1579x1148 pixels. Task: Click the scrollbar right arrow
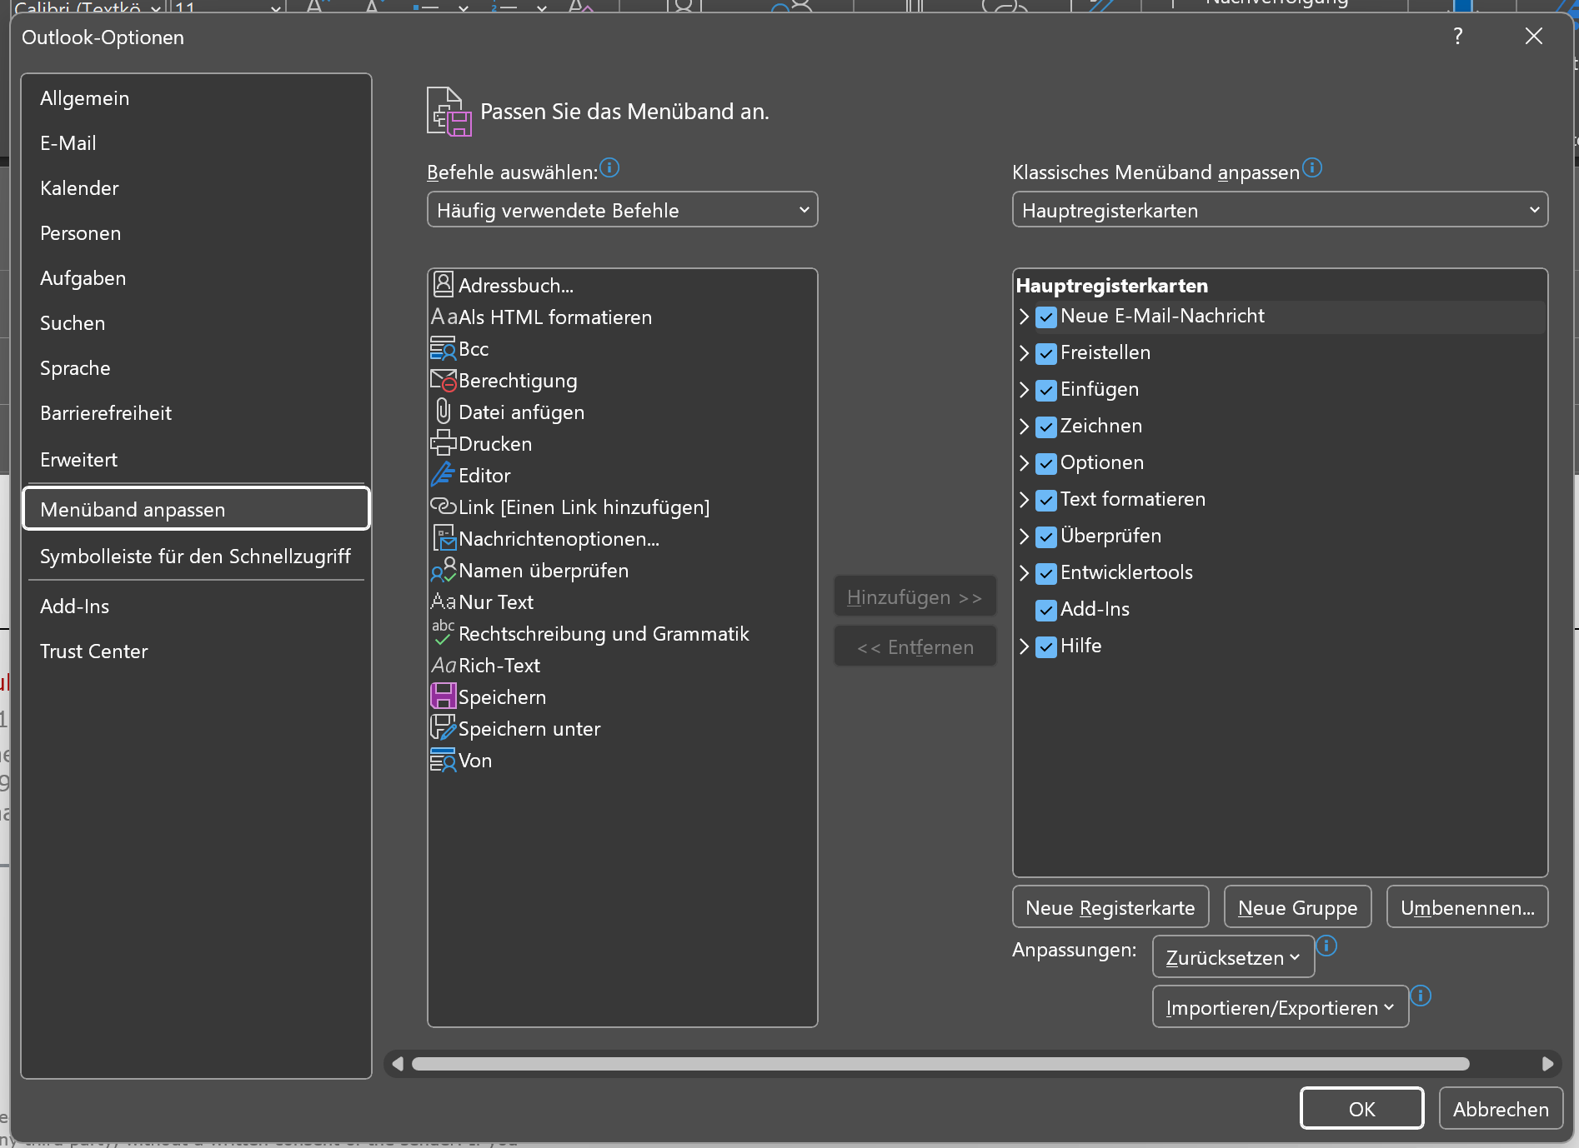[x=1547, y=1064]
